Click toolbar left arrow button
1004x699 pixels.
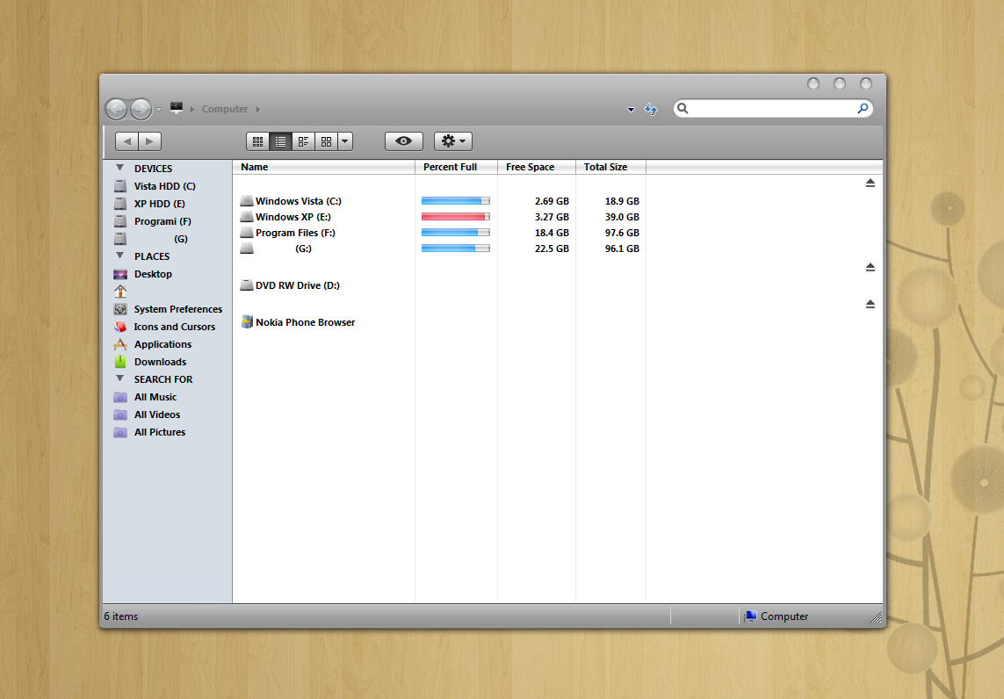(126, 141)
